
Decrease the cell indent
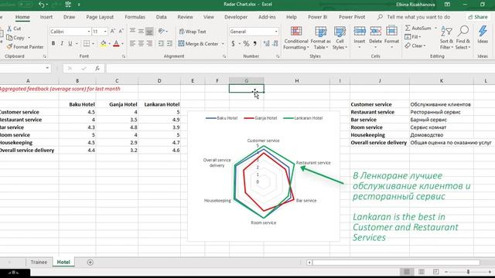click(162, 43)
